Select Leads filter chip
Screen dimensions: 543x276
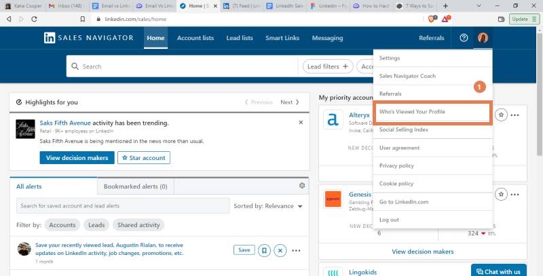click(x=96, y=225)
